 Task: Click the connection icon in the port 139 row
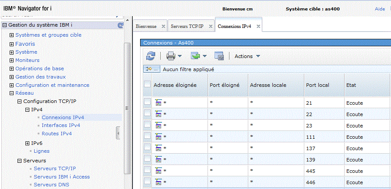158,160
